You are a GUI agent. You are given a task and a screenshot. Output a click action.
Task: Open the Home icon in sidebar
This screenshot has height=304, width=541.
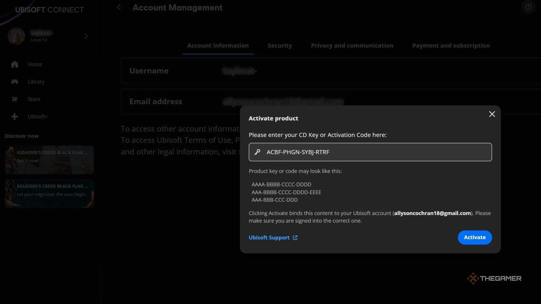point(14,64)
